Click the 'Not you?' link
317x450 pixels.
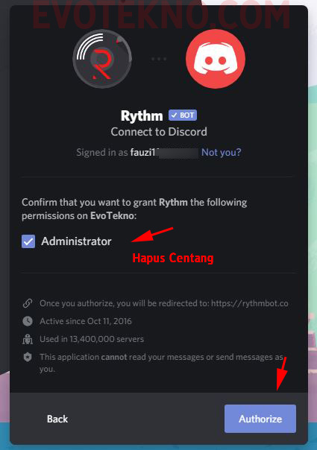click(x=222, y=152)
